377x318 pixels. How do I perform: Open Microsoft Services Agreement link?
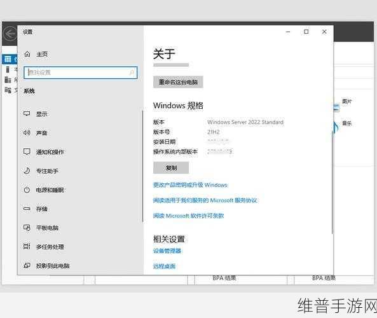coord(205,200)
